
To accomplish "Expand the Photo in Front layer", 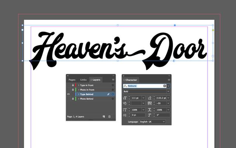I will tap(79, 90).
